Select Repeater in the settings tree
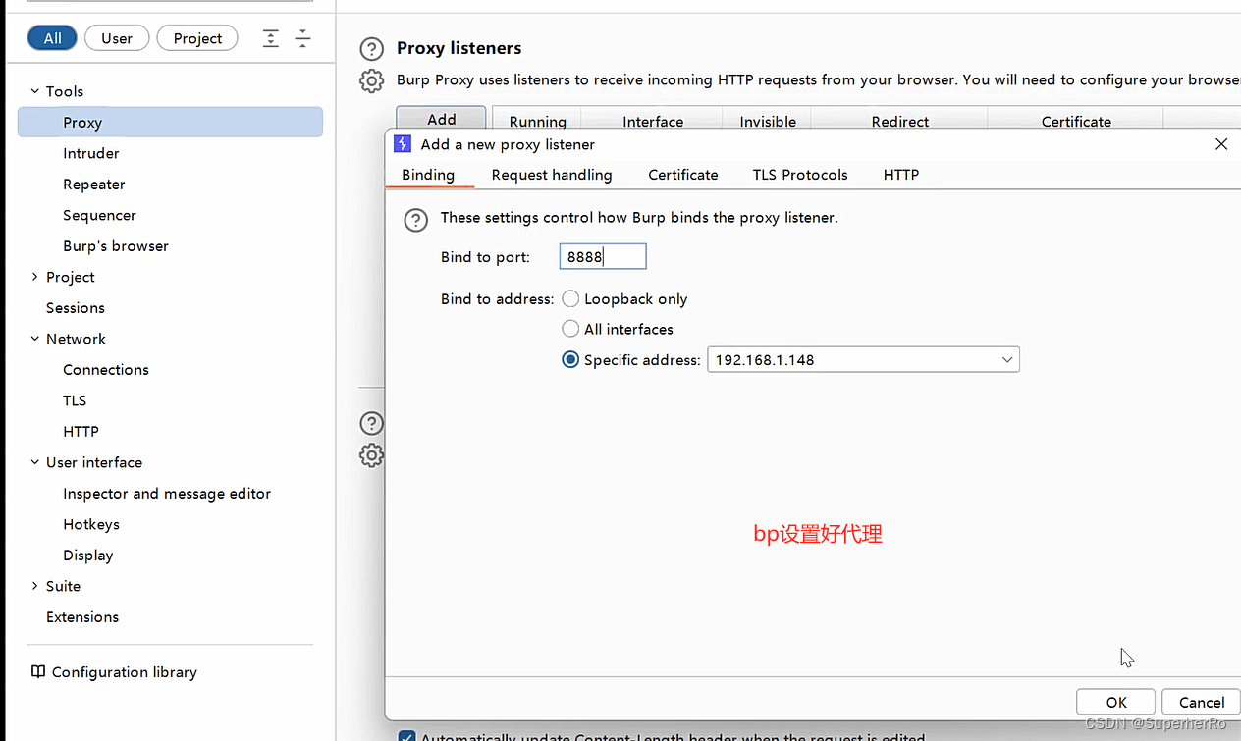The image size is (1241, 741). pyautogui.click(x=94, y=185)
